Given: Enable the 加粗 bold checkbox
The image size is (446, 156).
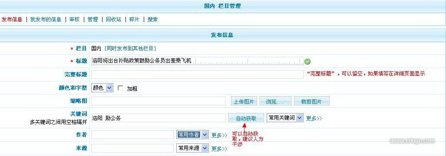Looking at the screenshot, I should pyautogui.click(x=120, y=88).
